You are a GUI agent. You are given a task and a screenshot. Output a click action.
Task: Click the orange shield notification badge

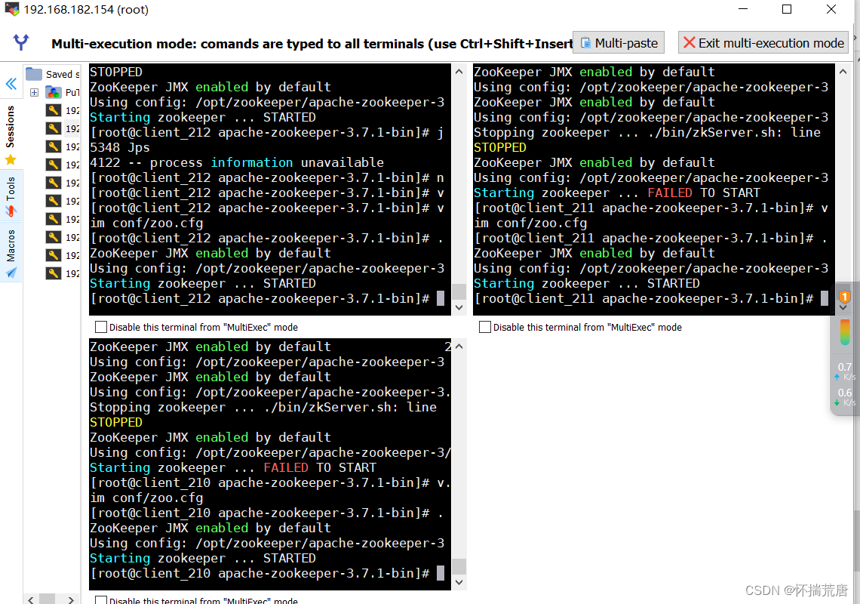845,297
